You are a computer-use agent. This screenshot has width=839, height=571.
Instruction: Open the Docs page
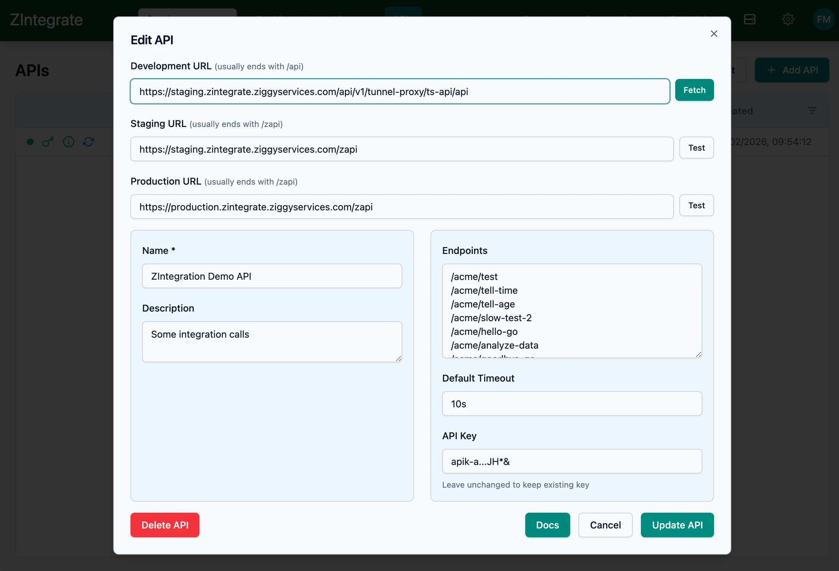click(547, 525)
